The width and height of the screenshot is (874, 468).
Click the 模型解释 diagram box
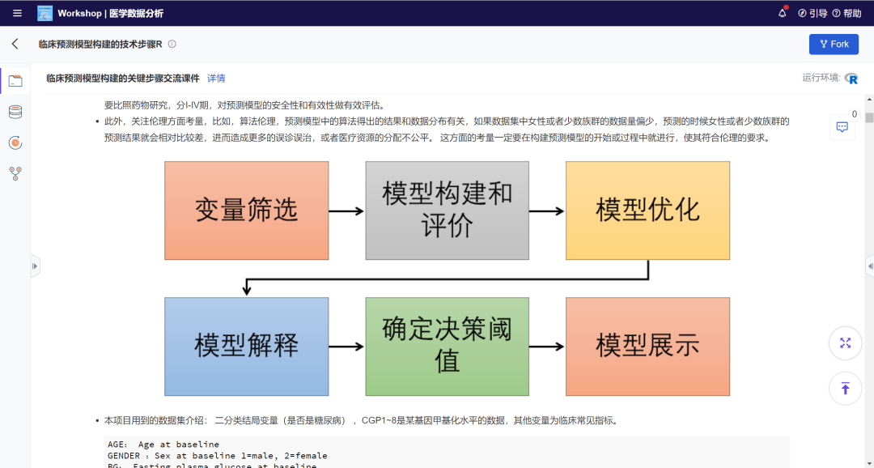tap(246, 347)
